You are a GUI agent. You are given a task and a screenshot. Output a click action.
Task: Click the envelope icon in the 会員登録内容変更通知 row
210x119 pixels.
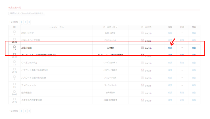click(142, 100)
